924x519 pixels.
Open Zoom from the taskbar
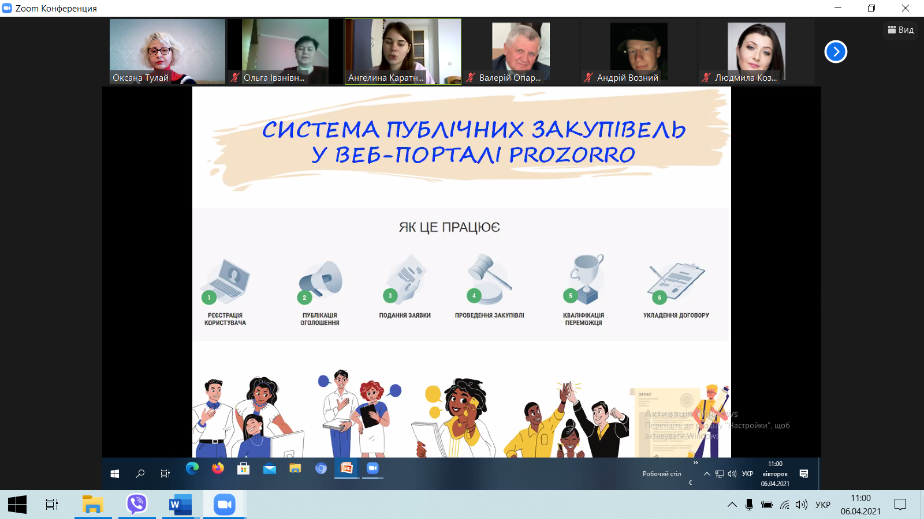coord(224,505)
